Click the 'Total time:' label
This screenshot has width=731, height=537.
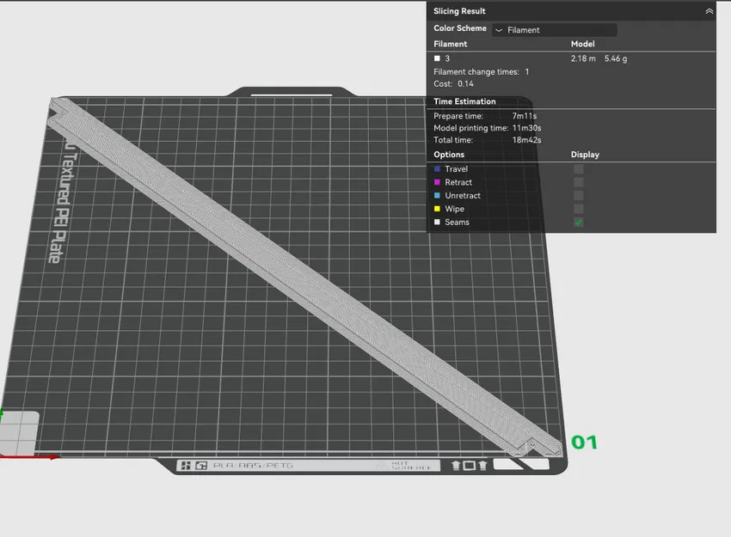click(x=453, y=140)
